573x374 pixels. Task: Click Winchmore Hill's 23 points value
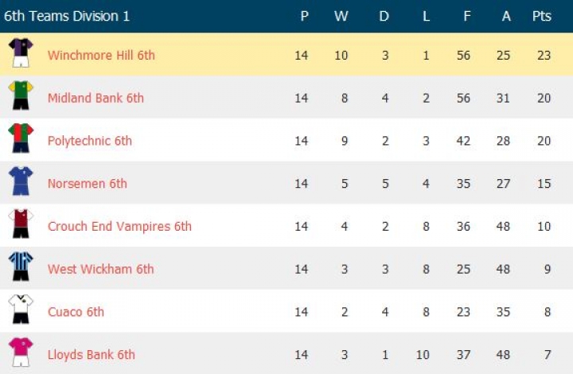[544, 56]
